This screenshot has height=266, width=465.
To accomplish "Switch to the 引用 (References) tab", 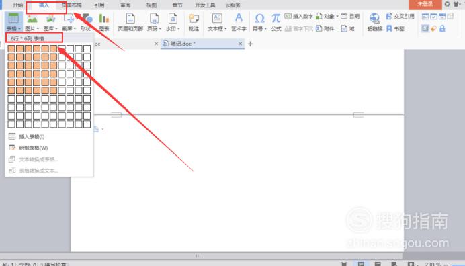I will point(99,5).
